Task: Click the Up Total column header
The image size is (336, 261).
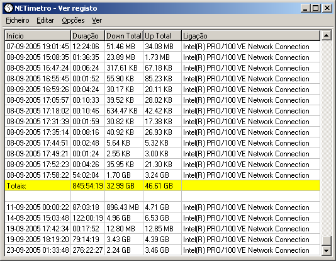Action: click(162, 36)
